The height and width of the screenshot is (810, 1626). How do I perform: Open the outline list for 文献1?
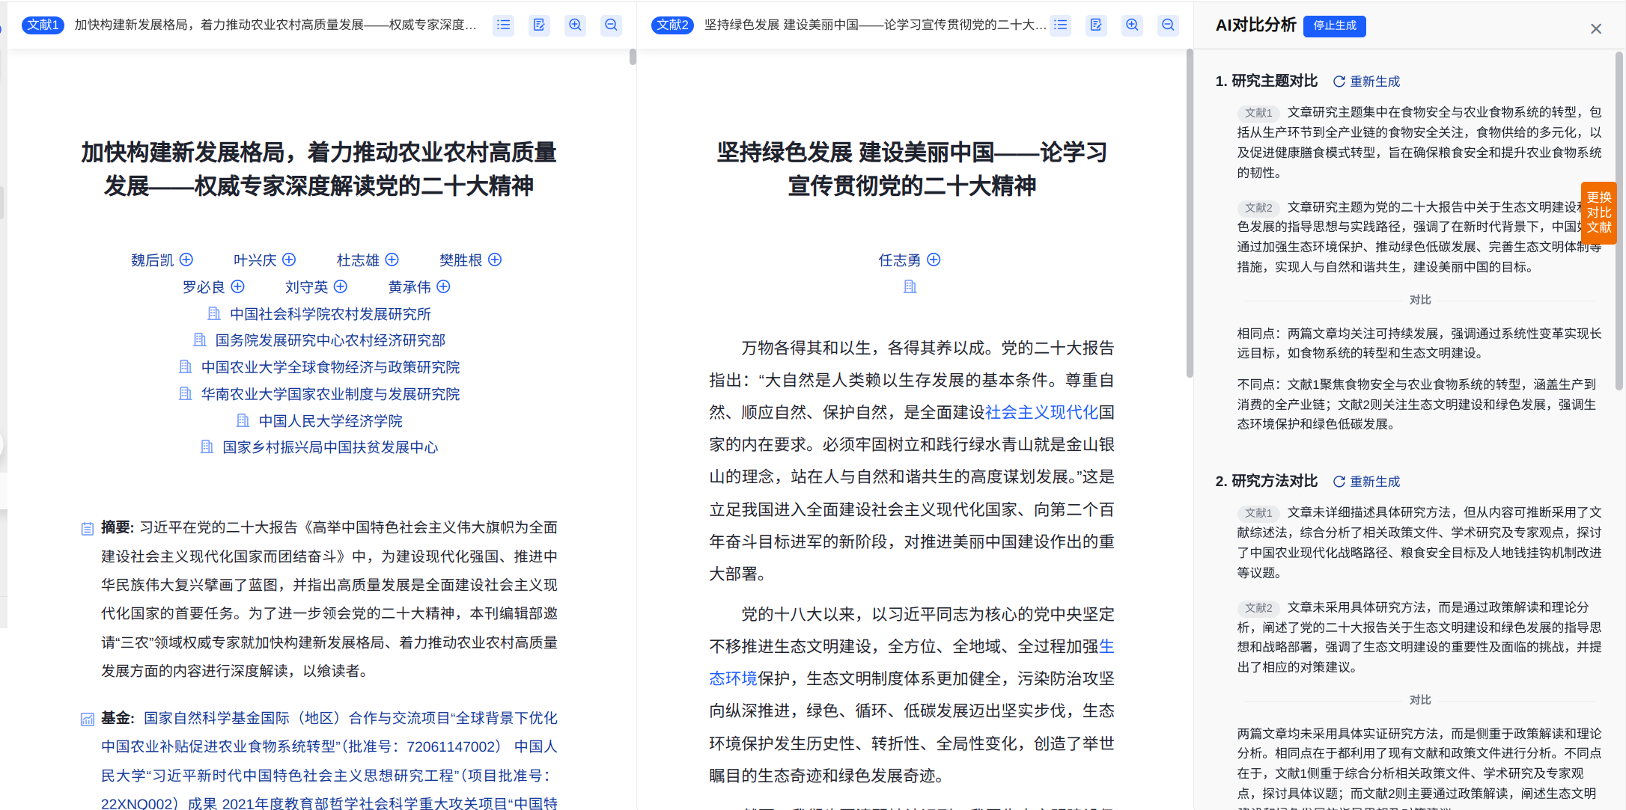(504, 25)
